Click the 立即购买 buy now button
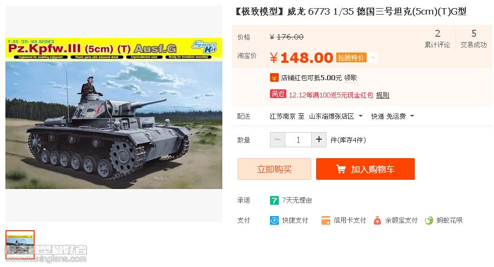This screenshot has width=494, height=267. tap(274, 169)
